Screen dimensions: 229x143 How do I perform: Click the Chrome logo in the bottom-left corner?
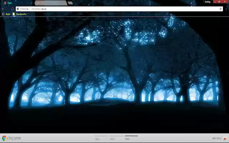[11, 138]
